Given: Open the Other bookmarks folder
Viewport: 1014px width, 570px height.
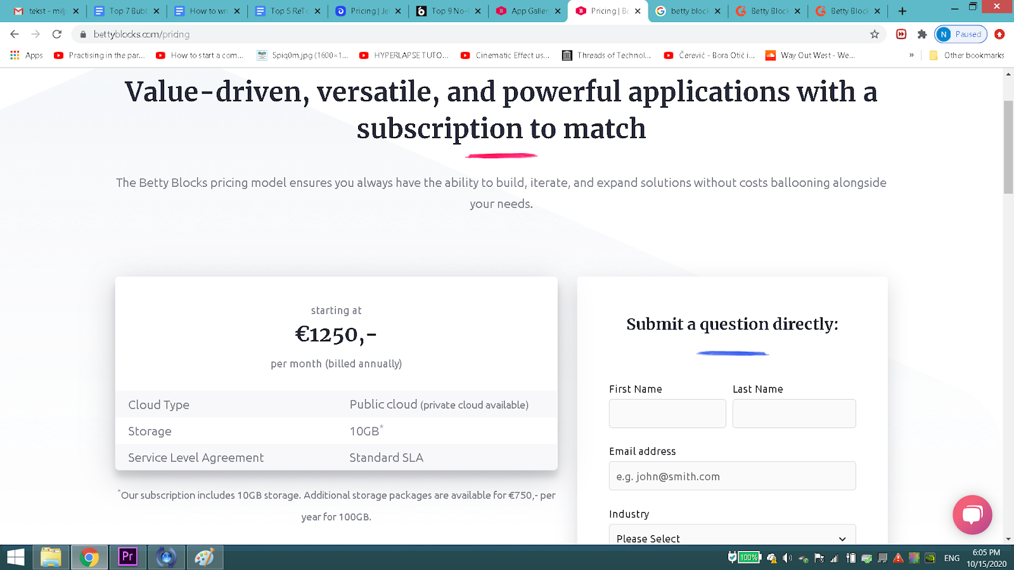Looking at the screenshot, I should pos(966,55).
